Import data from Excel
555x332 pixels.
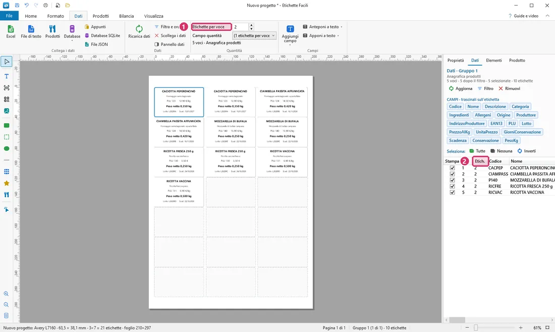click(x=11, y=31)
